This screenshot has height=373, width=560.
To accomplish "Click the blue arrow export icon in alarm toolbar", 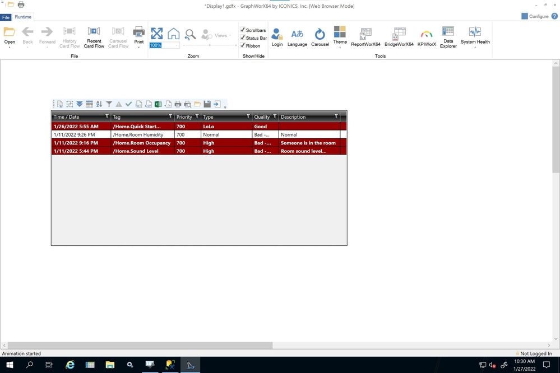I will tap(217, 104).
